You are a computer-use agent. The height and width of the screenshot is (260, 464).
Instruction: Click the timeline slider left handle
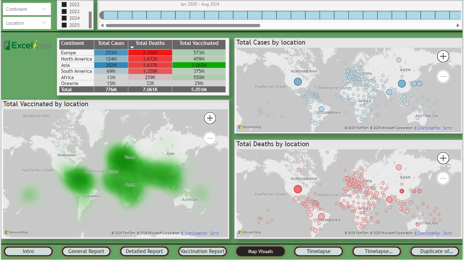click(x=102, y=15)
